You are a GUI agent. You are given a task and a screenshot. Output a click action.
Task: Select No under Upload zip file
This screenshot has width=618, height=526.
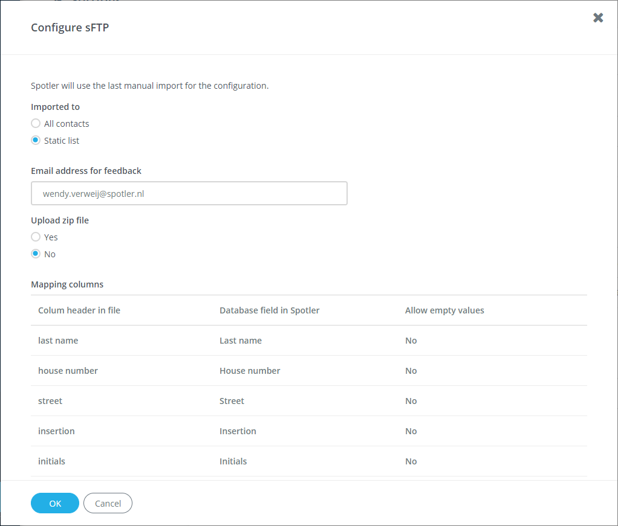[36, 254]
